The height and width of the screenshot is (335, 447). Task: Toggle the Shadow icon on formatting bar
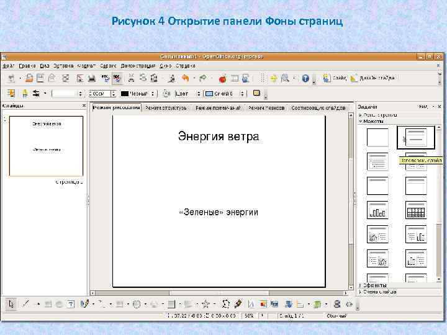click(256, 93)
